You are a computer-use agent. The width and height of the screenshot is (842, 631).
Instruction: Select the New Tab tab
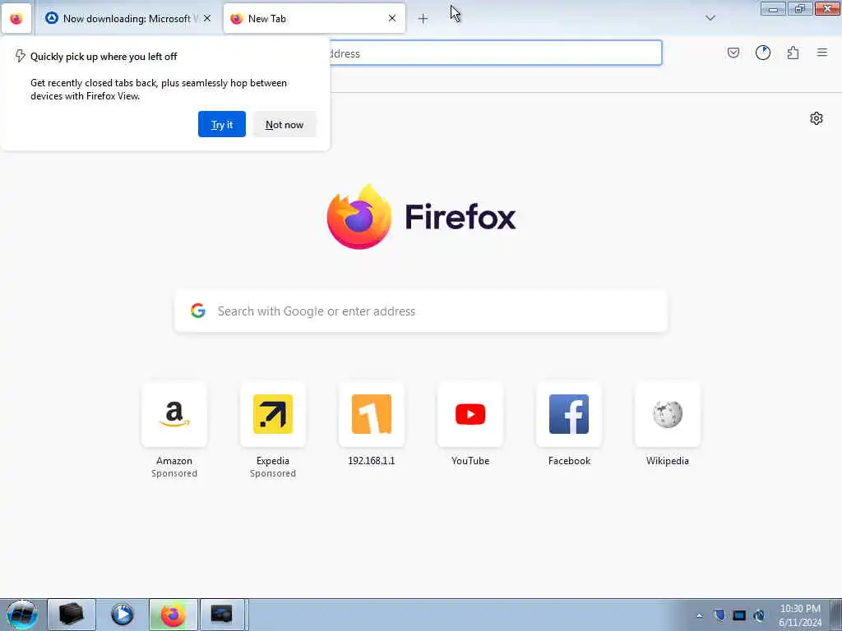pyautogui.click(x=314, y=19)
